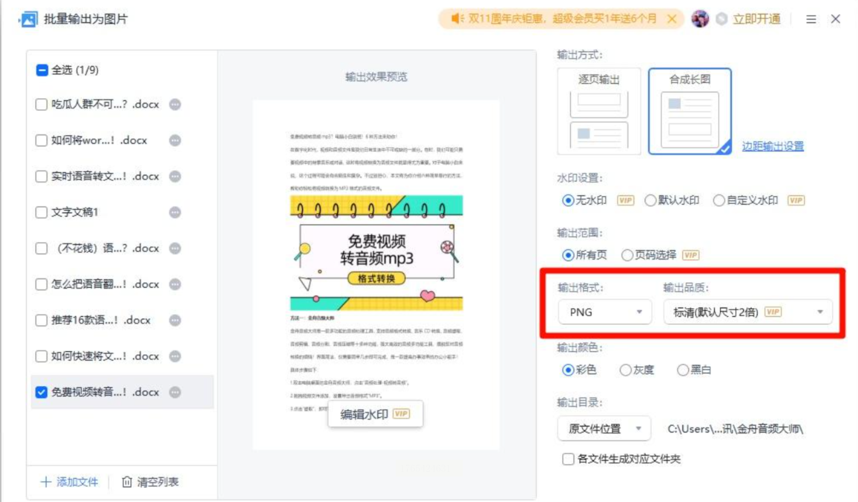The height and width of the screenshot is (502, 858).
Task: Choose 合成长图 output mode
Action: click(x=689, y=111)
